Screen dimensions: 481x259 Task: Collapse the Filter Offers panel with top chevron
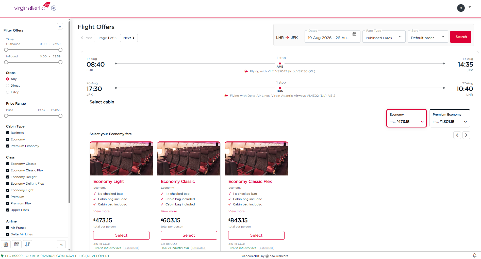60,26
